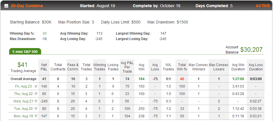This screenshot has width=273, height=121.
Task: Open note icon for Fri, Aug 23
Action: [36, 86]
